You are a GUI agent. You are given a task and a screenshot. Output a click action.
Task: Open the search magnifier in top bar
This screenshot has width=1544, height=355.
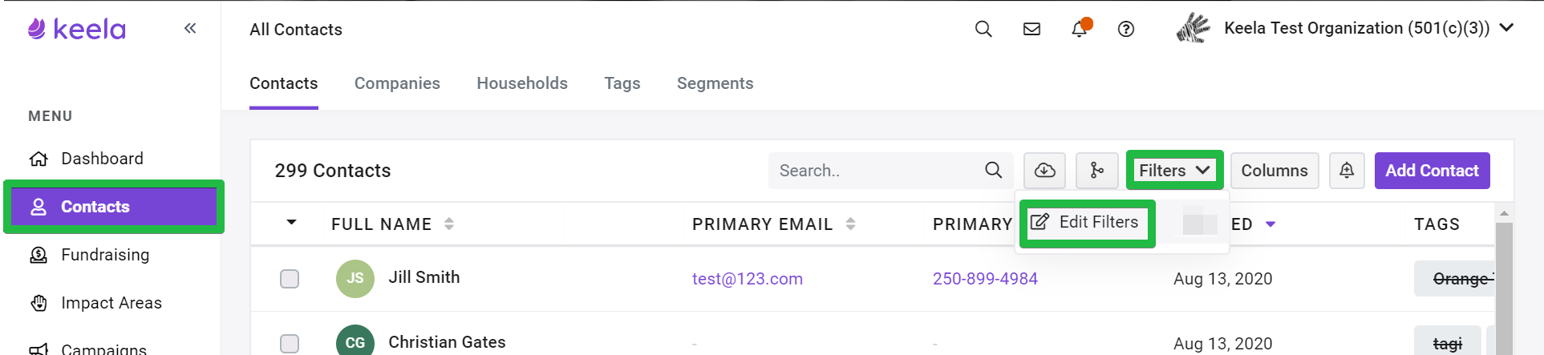click(x=983, y=29)
